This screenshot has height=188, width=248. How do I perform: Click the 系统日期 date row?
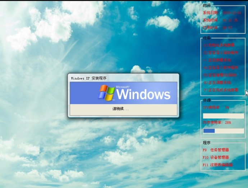click(222, 13)
